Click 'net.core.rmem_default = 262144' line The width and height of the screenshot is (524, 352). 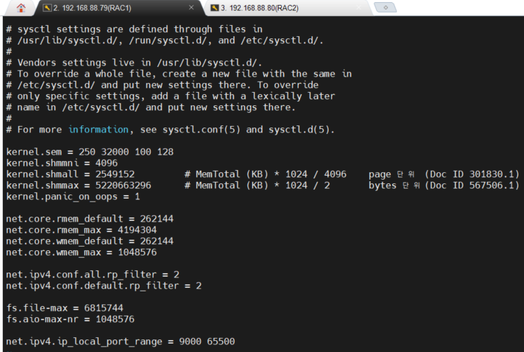pyautogui.click(x=90, y=219)
